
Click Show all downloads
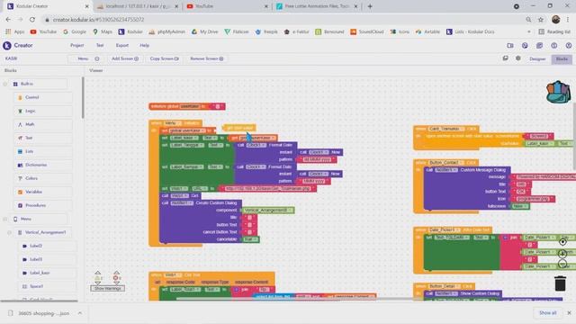pos(547,313)
